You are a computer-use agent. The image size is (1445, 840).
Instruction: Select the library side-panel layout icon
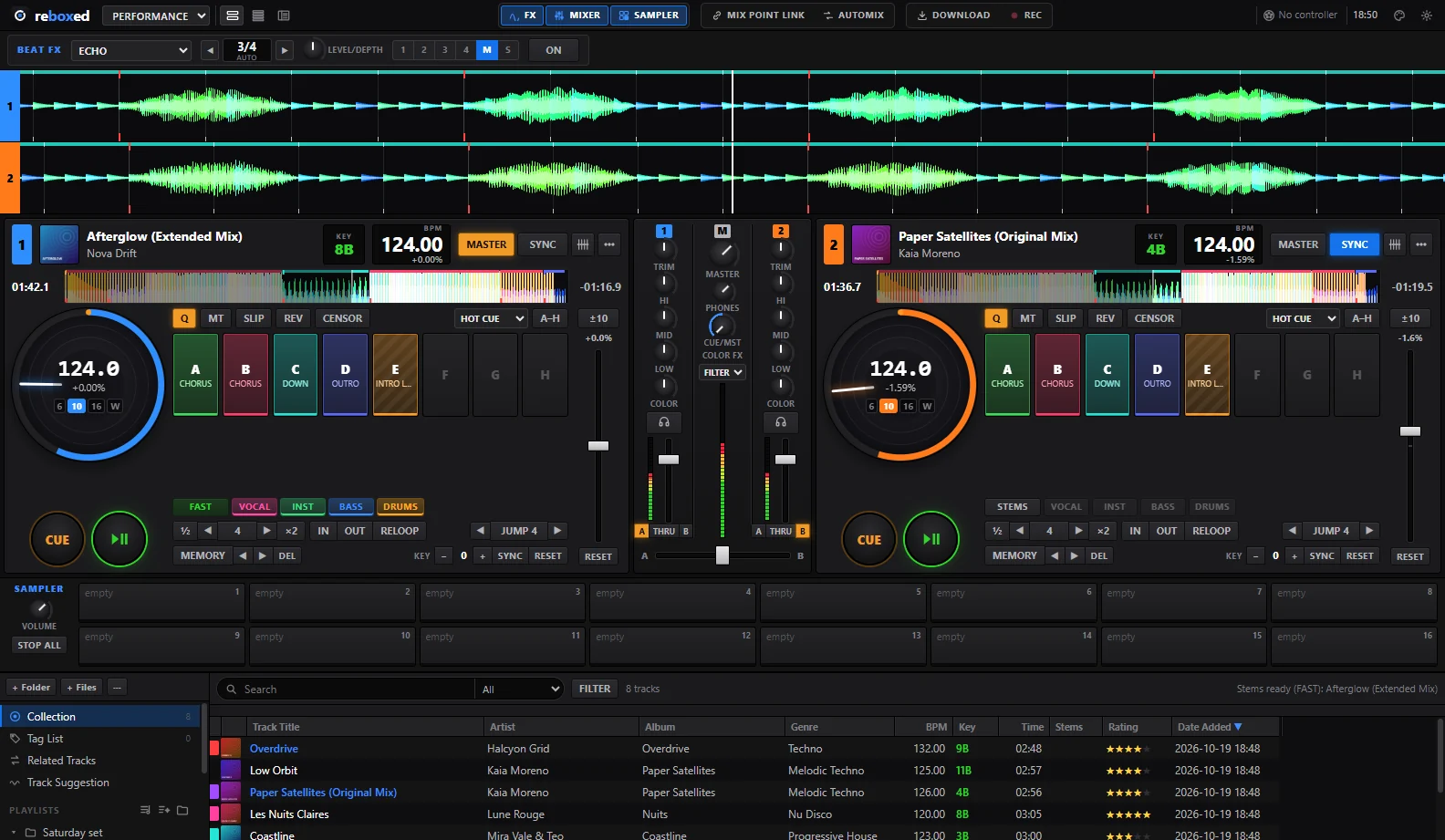[x=284, y=16]
